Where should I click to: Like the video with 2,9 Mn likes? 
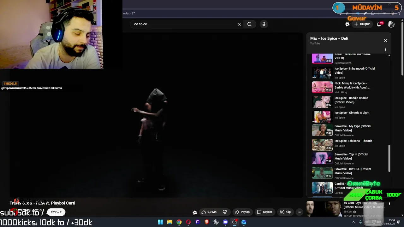coord(209,212)
